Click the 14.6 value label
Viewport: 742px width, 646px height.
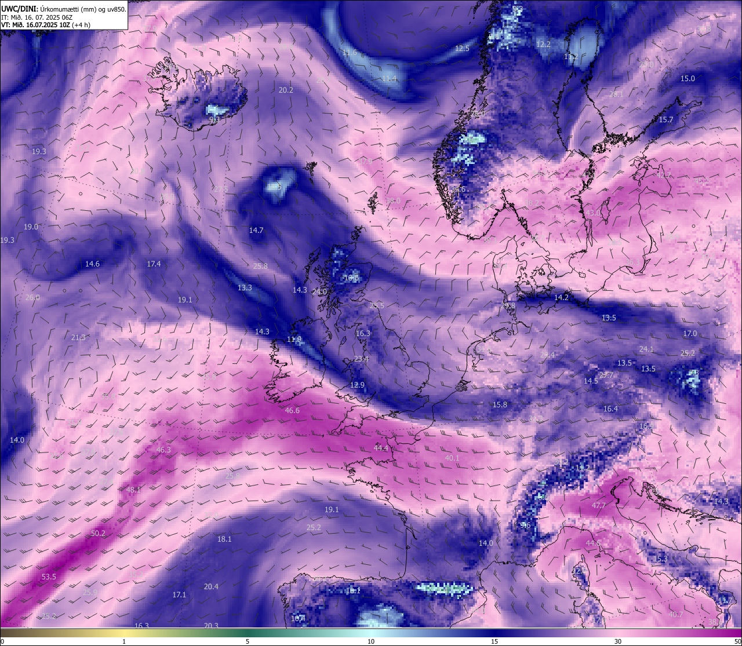point(92,264)
